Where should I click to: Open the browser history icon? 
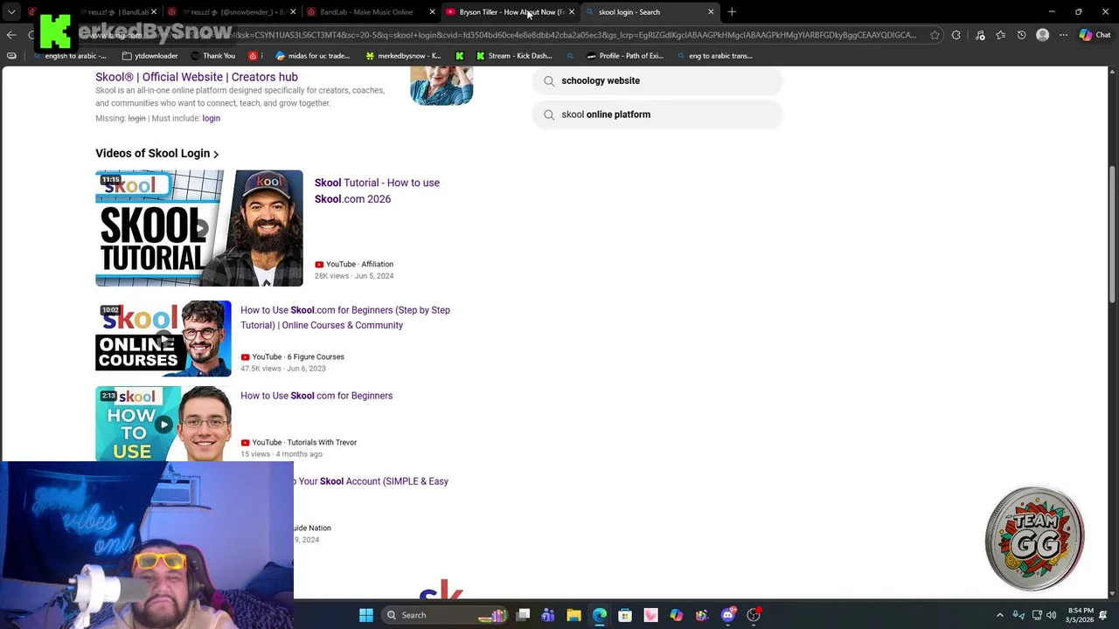pos(1021,35)
